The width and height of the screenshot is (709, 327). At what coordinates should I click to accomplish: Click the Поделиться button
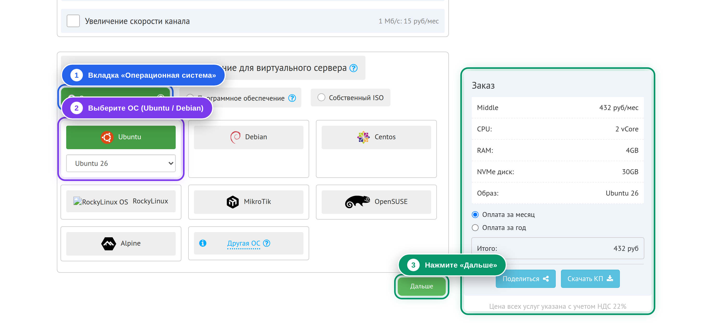(x=526, y=279)
